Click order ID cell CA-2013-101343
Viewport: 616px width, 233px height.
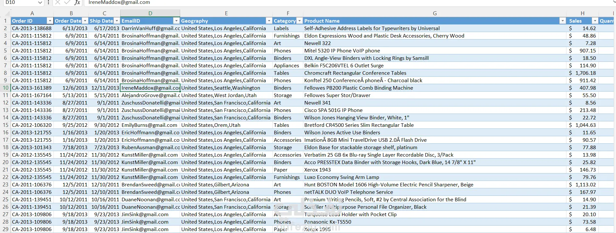coord(32,147)
